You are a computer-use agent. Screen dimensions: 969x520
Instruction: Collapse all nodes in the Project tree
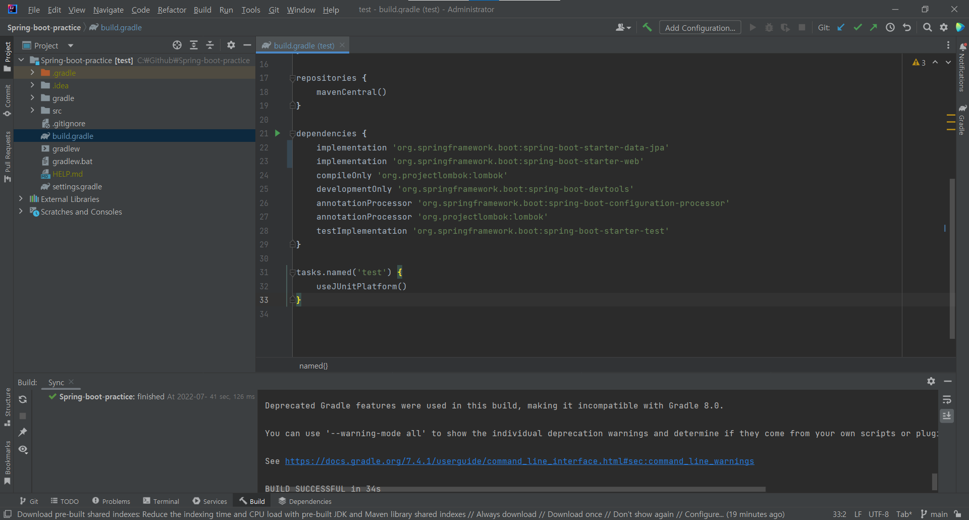point(210,45)
